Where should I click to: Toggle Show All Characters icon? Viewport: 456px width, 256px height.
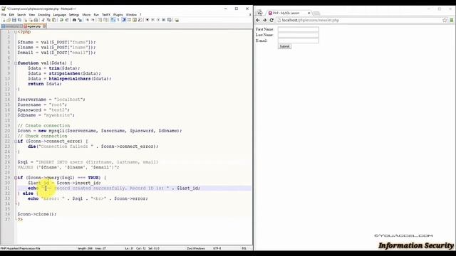pos(118,20)
